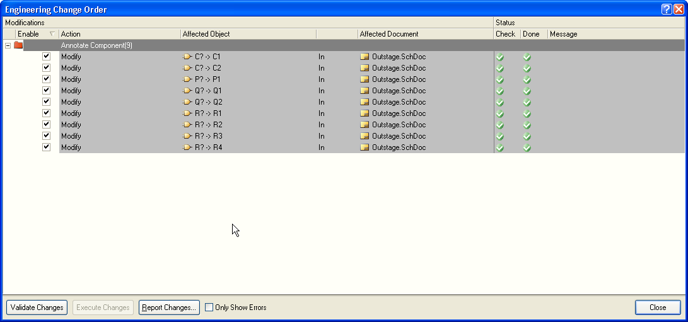Click the Validate Changes button
Viewport: 688px width, 322px height.
[x=37, y=308]
